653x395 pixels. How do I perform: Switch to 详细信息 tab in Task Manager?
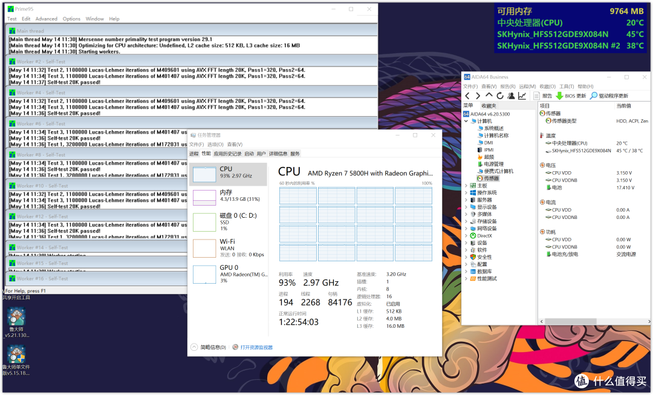point(278,154)
